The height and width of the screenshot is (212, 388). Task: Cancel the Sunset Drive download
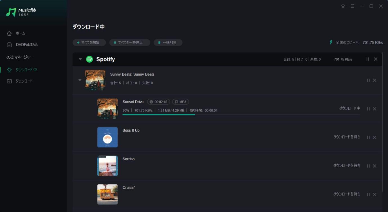pyautogui.click(x=374, y=109)
